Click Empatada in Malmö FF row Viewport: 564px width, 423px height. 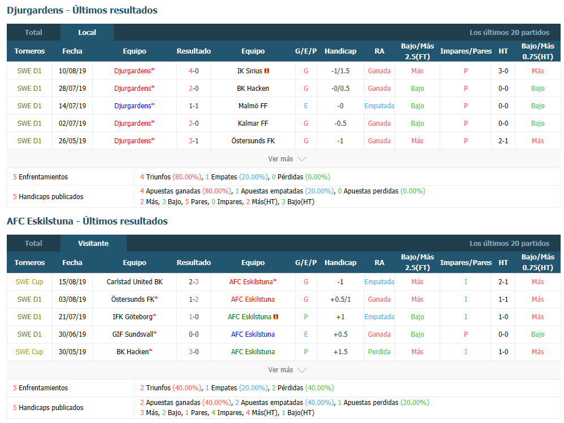[x=379, y=106]
